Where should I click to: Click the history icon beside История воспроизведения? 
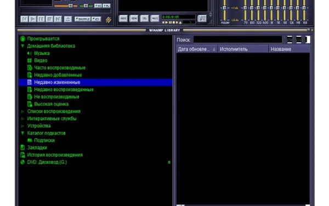coord(22,155)
